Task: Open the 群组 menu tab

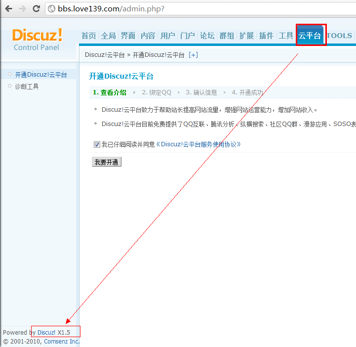Action: tap(227, 36)
